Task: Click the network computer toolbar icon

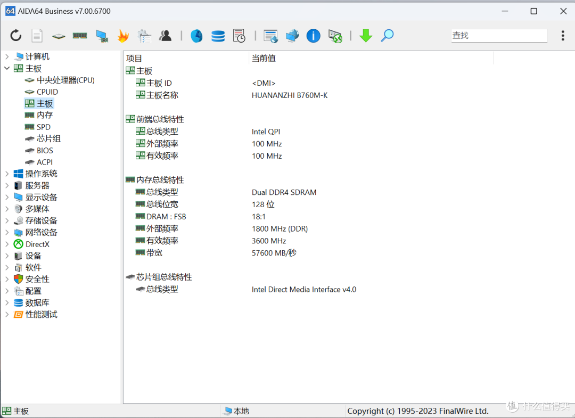Action: (x=102, y=36)
